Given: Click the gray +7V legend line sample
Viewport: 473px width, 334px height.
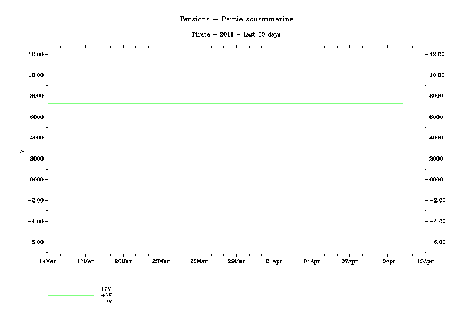Looking at the screenshot, I should pos(71,295).
